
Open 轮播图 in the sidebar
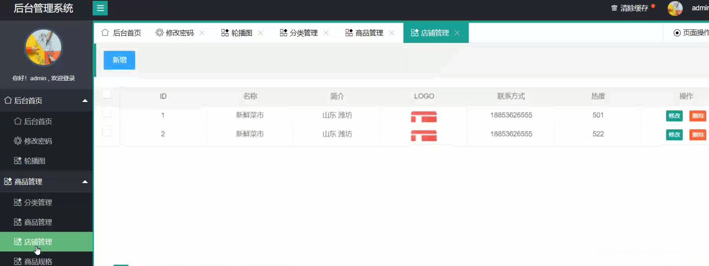46,161
